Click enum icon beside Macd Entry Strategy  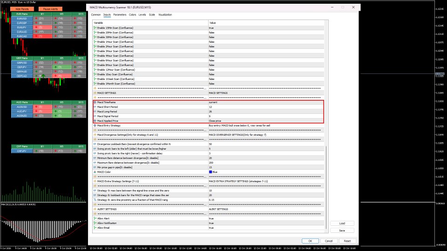click(95, 125)
